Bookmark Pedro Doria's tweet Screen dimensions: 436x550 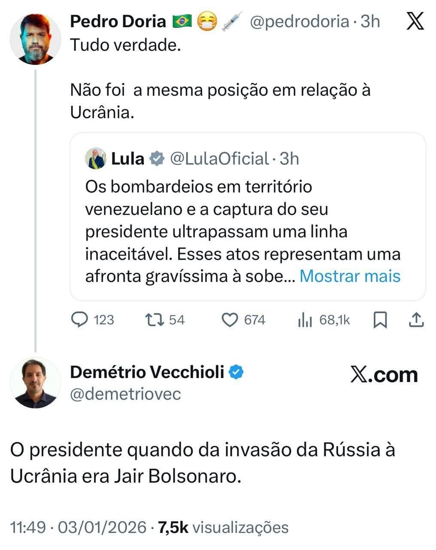pyautogui.click(x=380, y=320)
